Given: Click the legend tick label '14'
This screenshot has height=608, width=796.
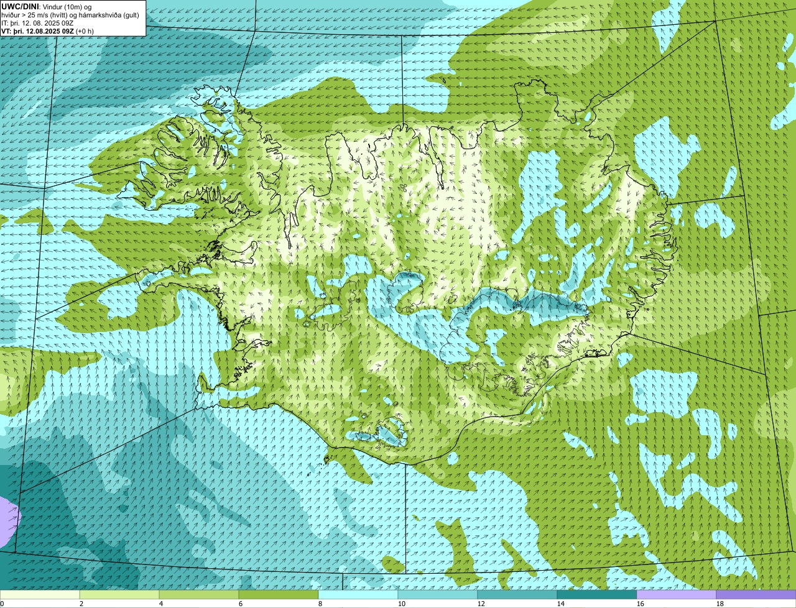Looking at the screenshot, I should [x=561, y=604].
